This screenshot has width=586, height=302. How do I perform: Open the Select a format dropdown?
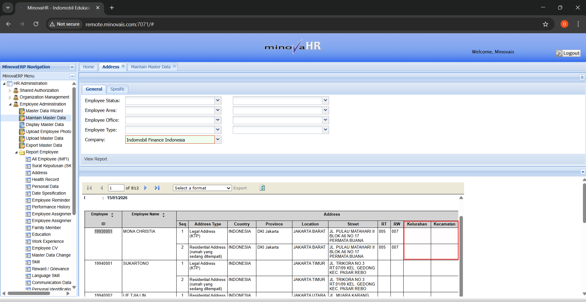click(x=202, y=188)
